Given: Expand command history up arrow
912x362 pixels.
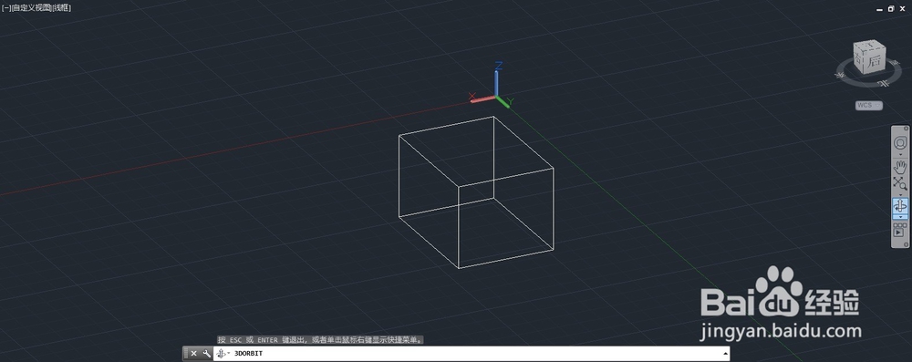Looking at the screenshot, I should click(725, 353).
